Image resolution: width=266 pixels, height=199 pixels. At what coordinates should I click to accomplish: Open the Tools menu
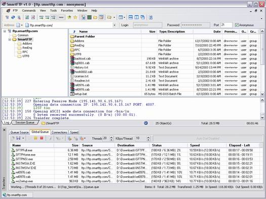pos(53,11)
